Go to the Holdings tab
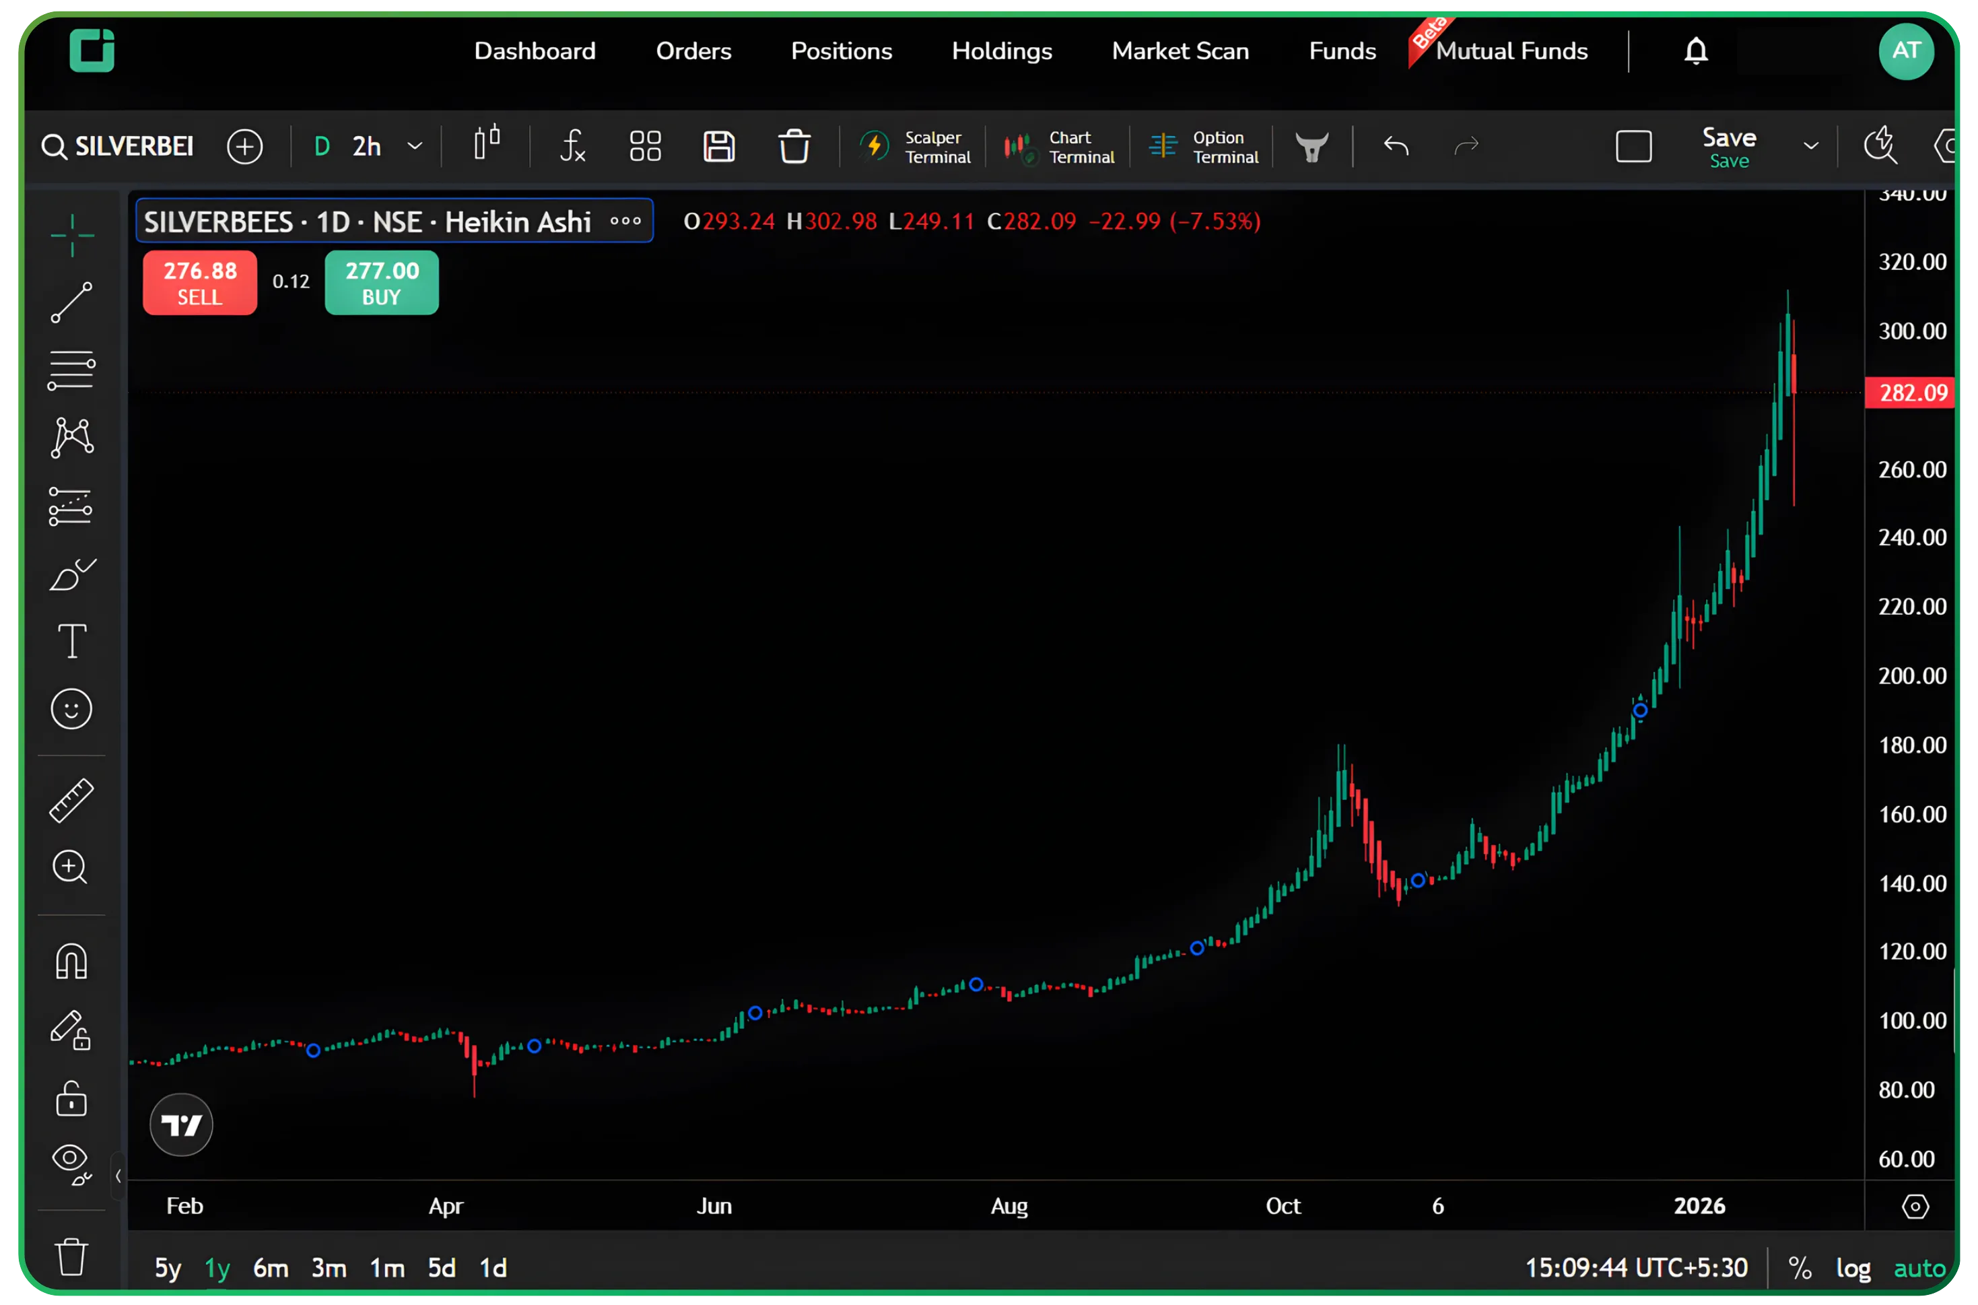The height and width of the screenshot is (1305, 1978). point(1001,52)
